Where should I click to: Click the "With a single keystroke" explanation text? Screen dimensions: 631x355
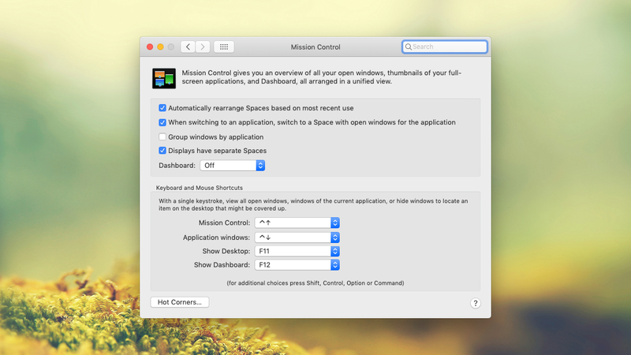pos(313,204)
